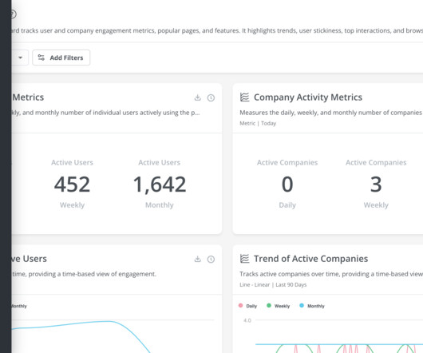This screenshot has width=423, height=353.
Task: Click Active Companies label above 3
Action: (376, 162)
